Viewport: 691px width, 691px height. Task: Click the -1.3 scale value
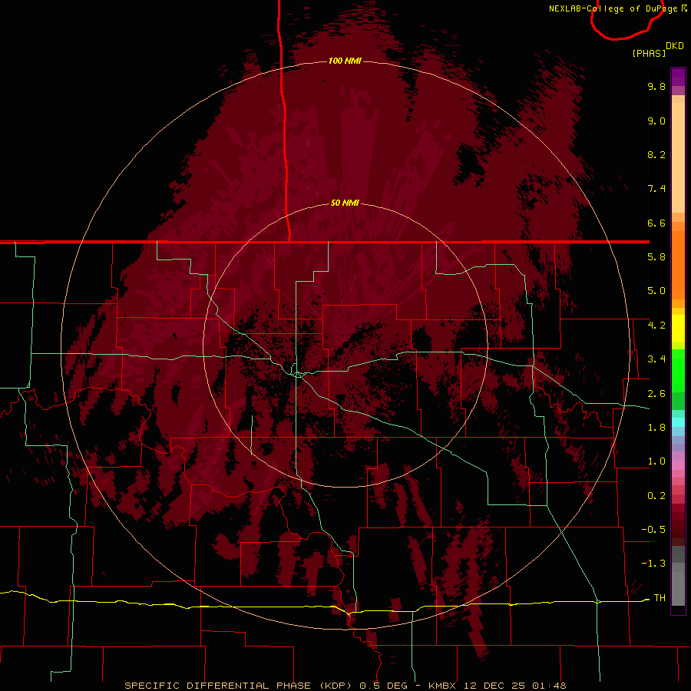click(653, 564)
